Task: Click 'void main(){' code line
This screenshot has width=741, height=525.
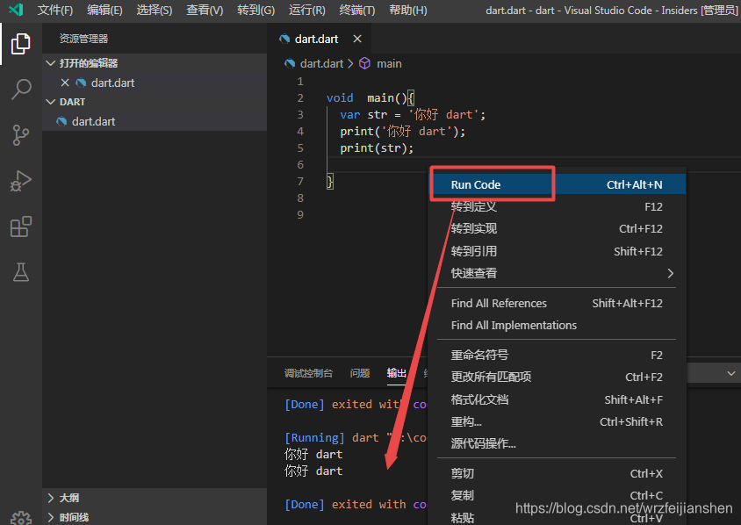Action: point(370,97)
